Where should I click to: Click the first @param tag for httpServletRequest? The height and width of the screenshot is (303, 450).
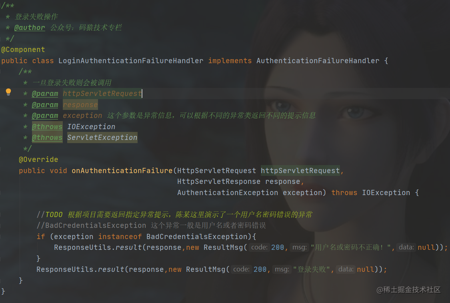(x=45, y=94)
